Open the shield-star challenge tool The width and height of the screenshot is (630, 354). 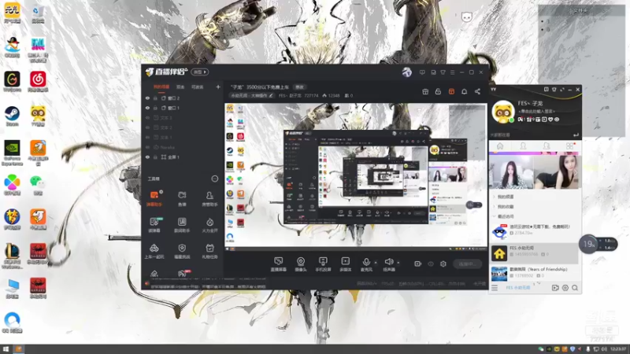(x=182, y=251)
